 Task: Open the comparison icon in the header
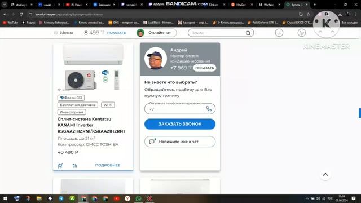(x=279, y=33)
